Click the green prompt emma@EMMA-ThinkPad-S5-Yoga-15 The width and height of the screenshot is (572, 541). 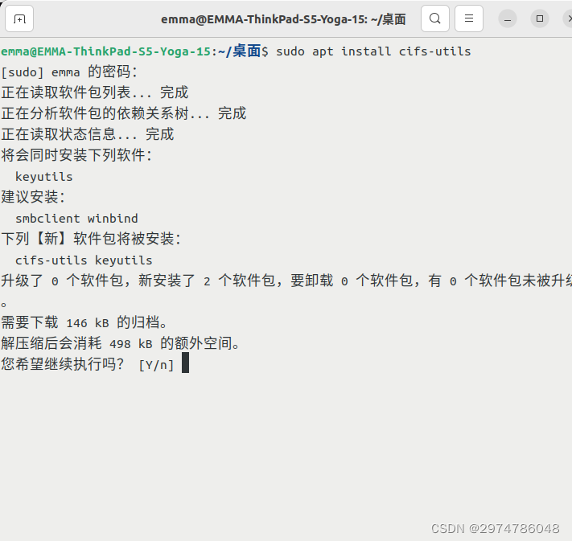tap(105, 51)
